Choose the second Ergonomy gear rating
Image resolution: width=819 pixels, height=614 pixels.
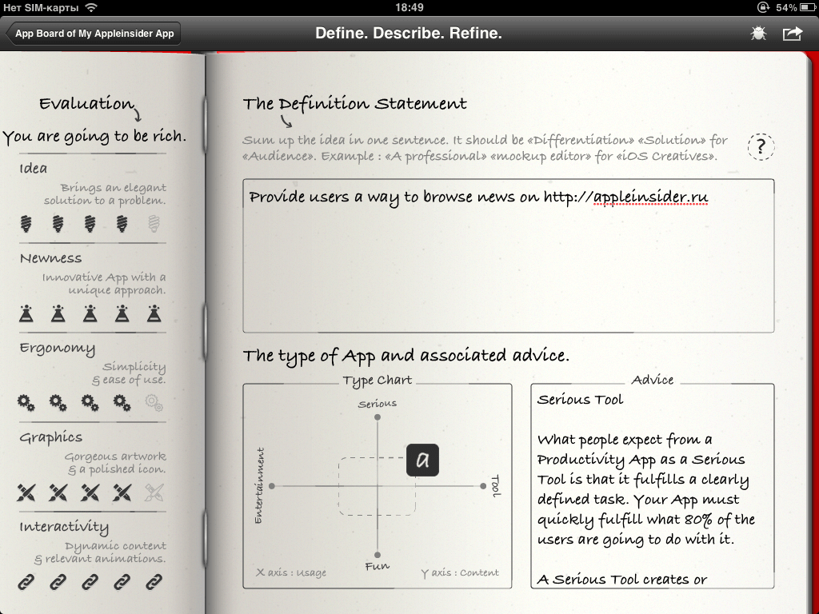pos(58,403)
